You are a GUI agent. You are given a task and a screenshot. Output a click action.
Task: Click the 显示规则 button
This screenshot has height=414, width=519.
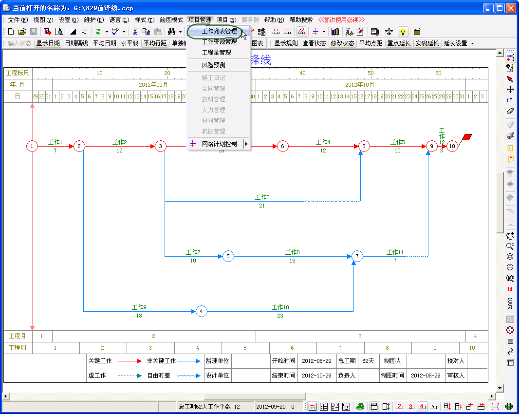[x=286, y=43]
